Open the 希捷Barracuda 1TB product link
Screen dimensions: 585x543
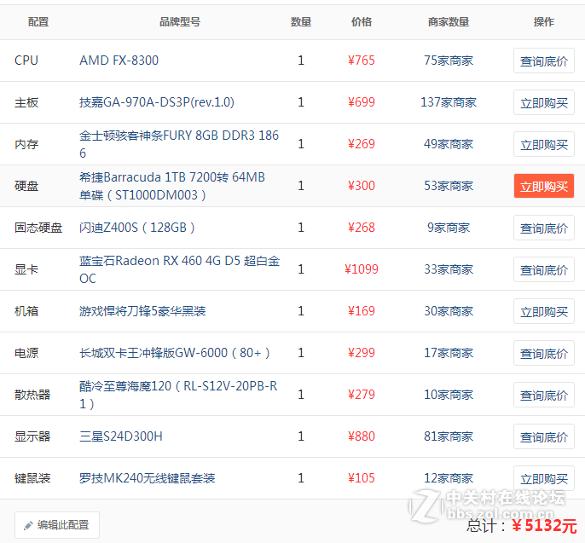coord(172,186)
